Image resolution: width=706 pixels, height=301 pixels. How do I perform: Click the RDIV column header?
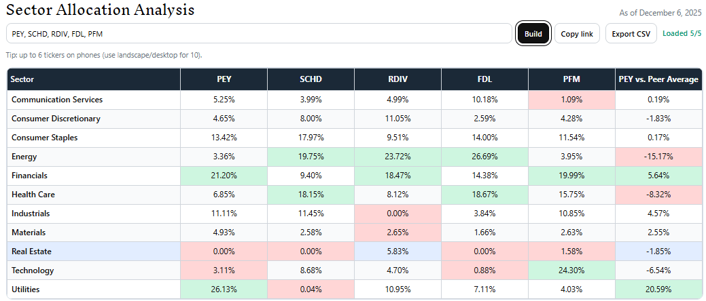tap(398, 79)
